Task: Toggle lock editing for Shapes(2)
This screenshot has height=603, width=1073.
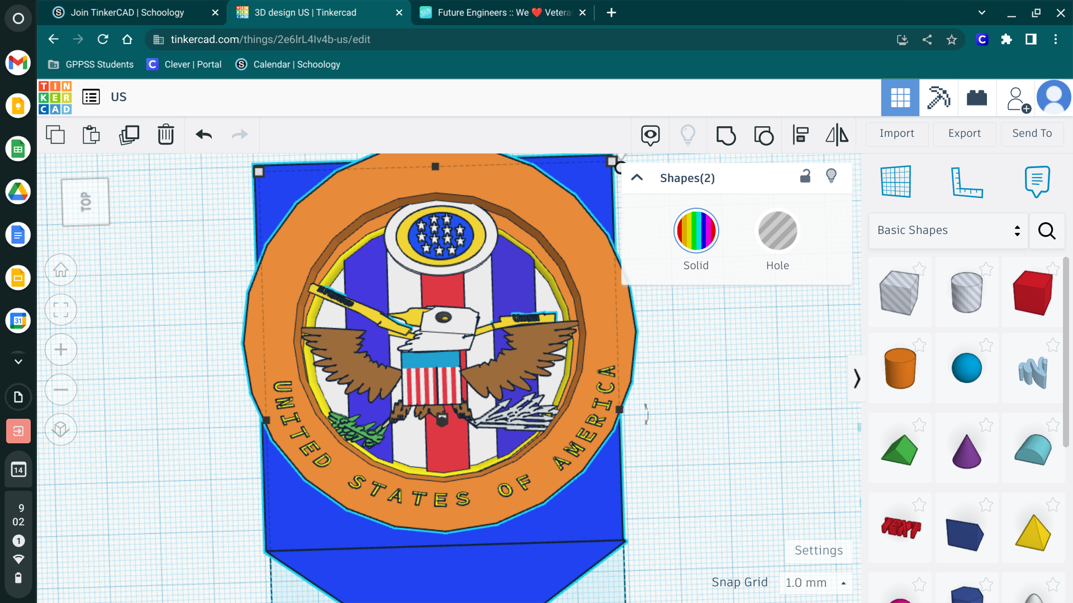Action: click(805, 176)
